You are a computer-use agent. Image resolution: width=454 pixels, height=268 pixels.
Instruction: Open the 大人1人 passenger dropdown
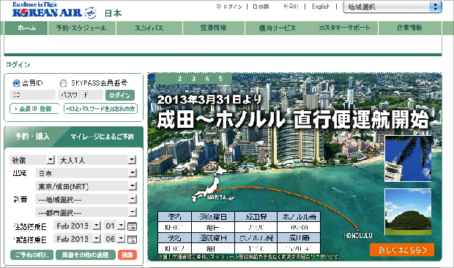(x=97, y=160)
